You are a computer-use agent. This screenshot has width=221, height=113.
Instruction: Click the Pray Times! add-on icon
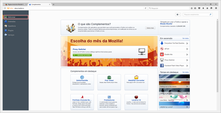pyautogui.click(x=109, y=77)
